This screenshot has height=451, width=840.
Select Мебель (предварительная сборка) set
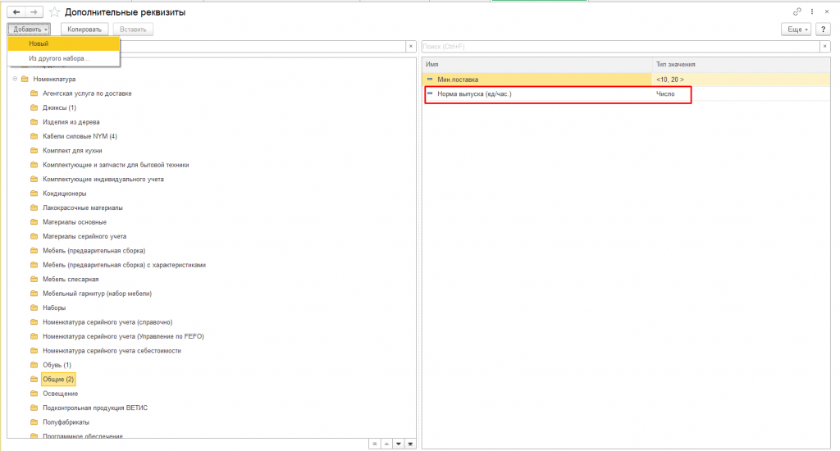pyautogui.click(x=94, y=251)
